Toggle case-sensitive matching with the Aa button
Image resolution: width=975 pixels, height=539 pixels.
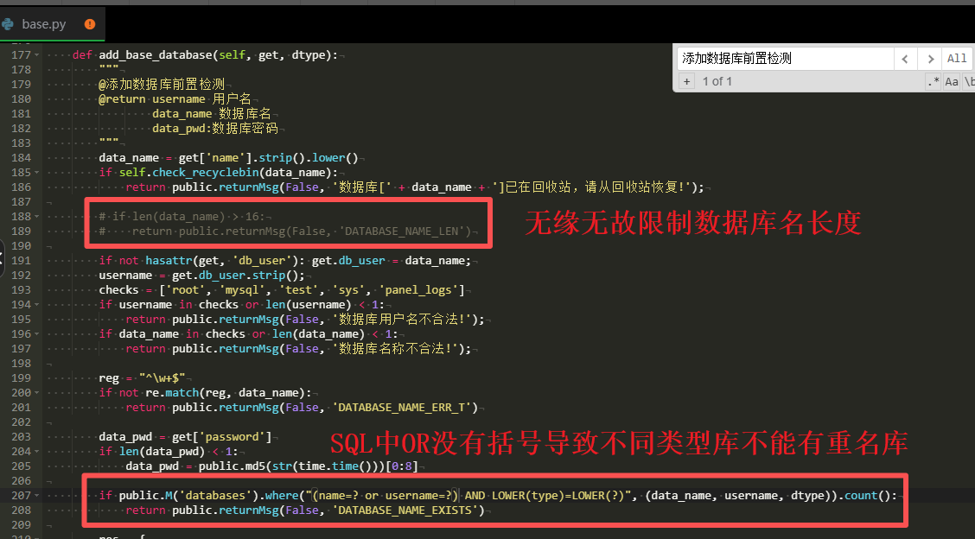click(952, 80)
